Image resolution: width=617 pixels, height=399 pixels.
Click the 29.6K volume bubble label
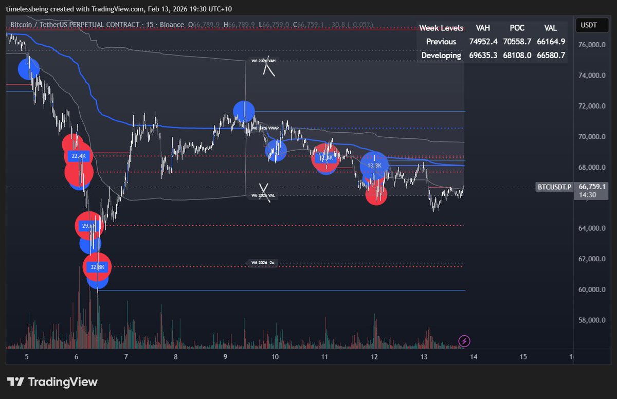pos(88,226)
